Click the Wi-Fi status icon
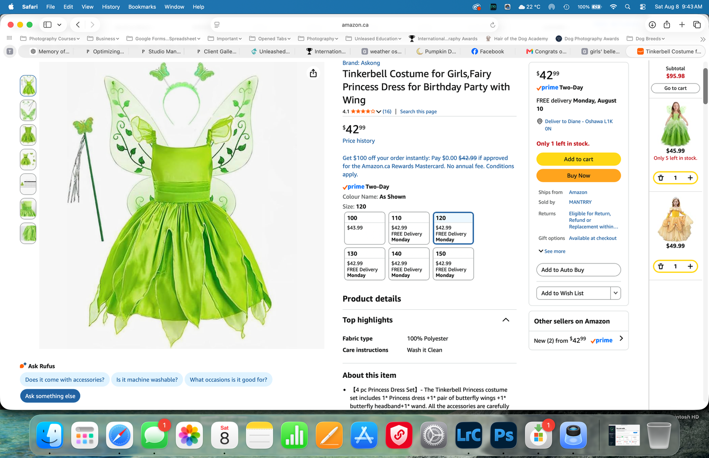The image size is (709, 458). pos(614,7)
